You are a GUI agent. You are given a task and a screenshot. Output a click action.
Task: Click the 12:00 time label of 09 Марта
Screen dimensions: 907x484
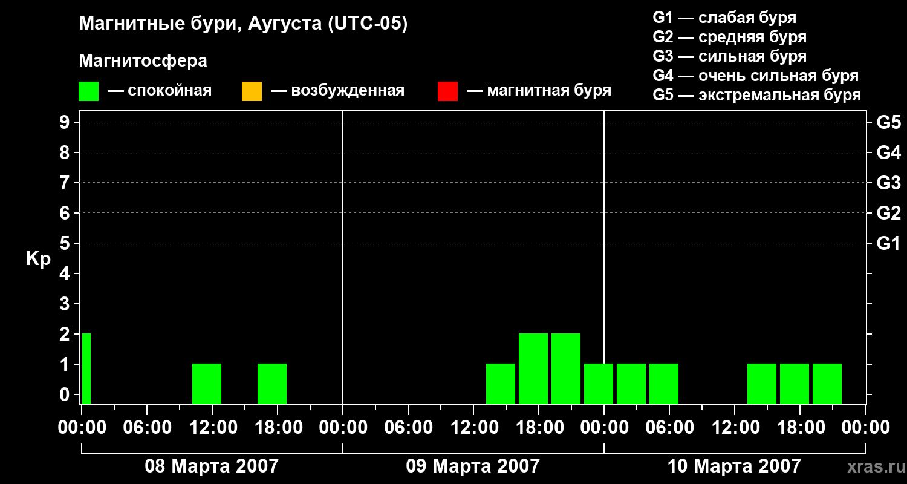(x=473, y=428)
